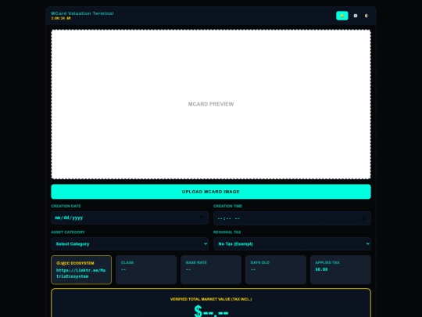
Task: Click the highlighted cyan bell icon button
Action: coord(342,16)
